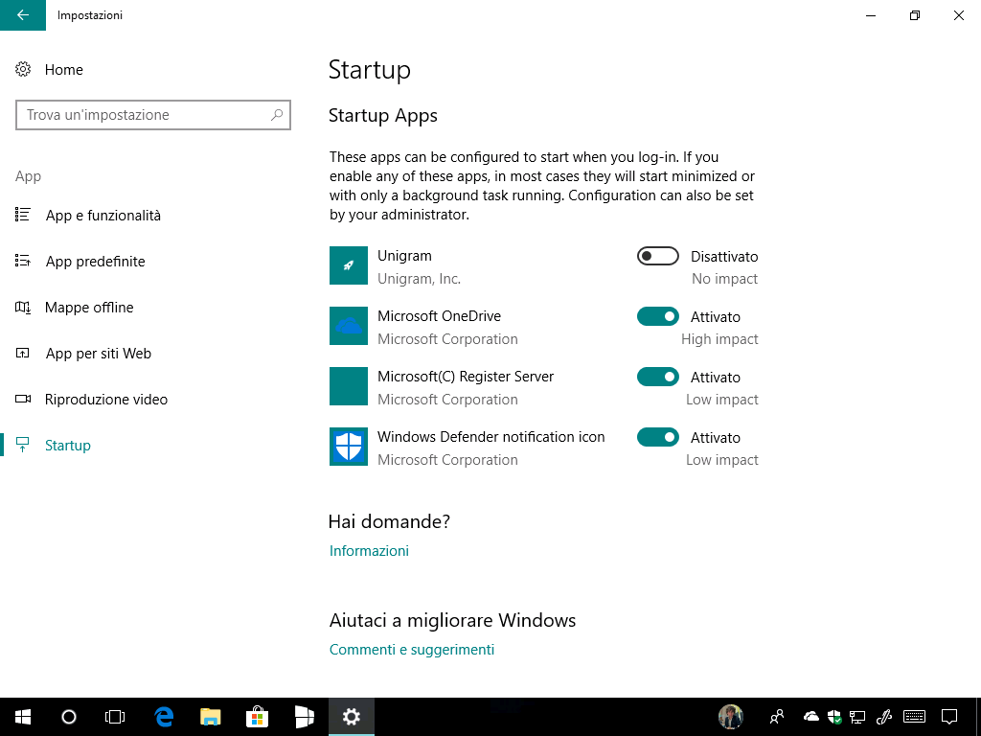Click the OneDrive cloud tray icon
The width and height of the screenshot is (981, 736).
810,716
